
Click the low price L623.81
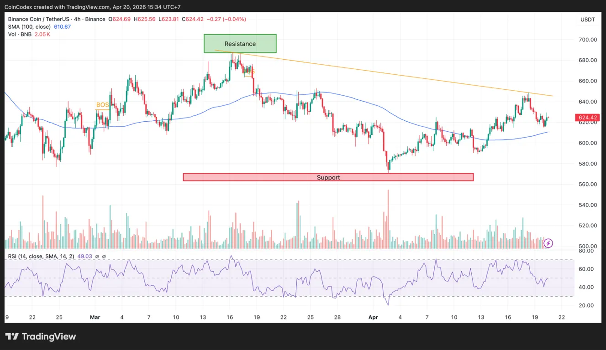point(169,19)
